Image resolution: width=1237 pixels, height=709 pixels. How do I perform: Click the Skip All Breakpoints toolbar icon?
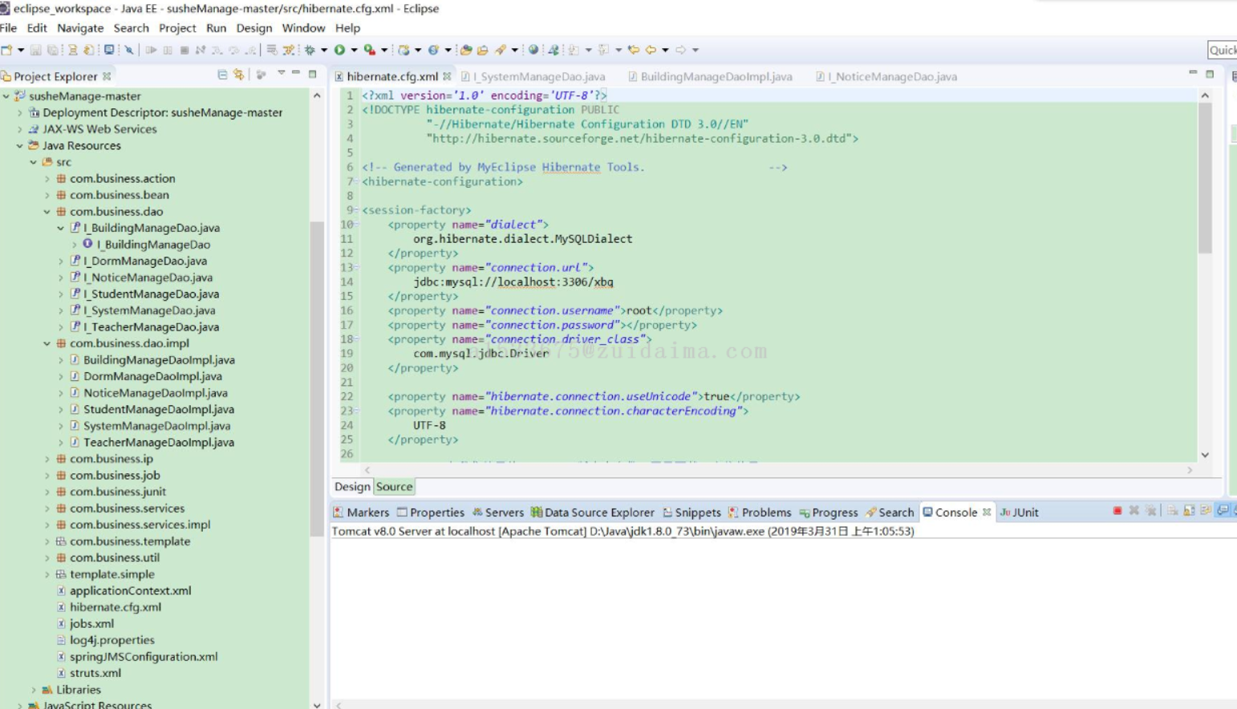[128, 50]
